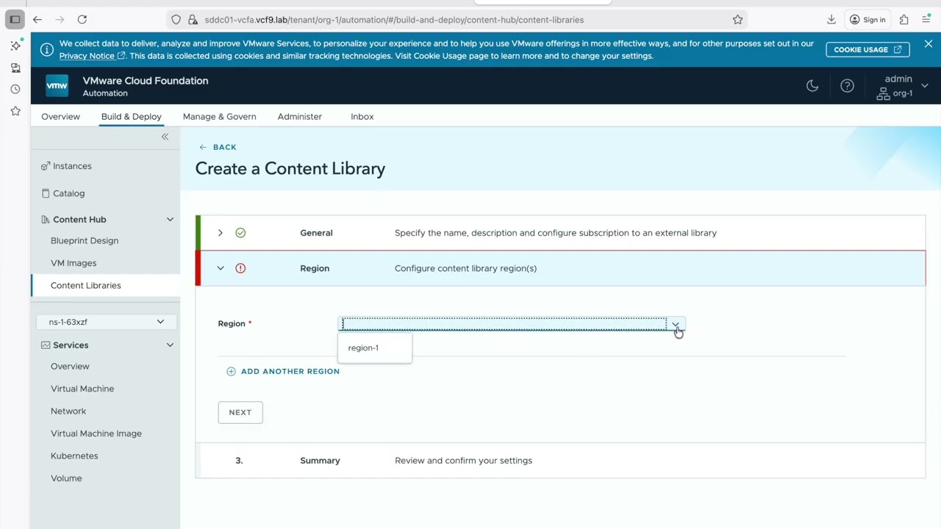Click the NEXT button

240,412
